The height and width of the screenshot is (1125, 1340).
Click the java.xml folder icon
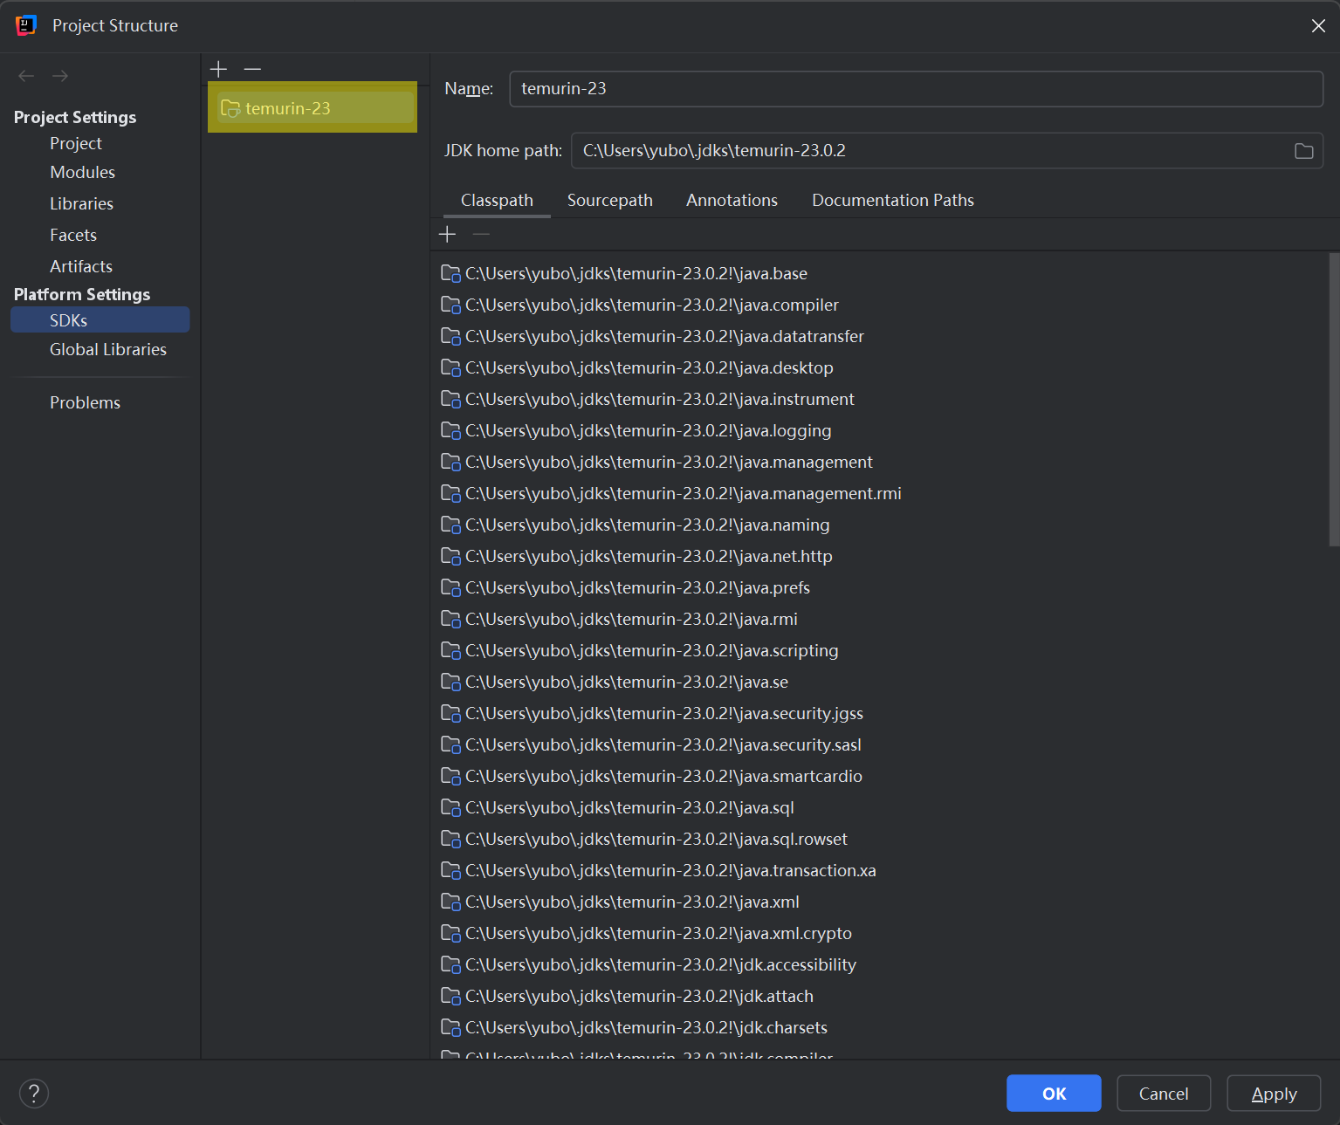click(450, 902)
